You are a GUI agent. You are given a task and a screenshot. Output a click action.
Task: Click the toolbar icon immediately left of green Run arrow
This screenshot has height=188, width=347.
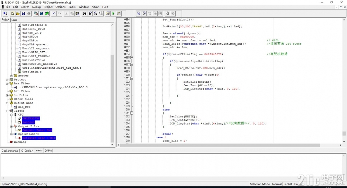[108, 13]
